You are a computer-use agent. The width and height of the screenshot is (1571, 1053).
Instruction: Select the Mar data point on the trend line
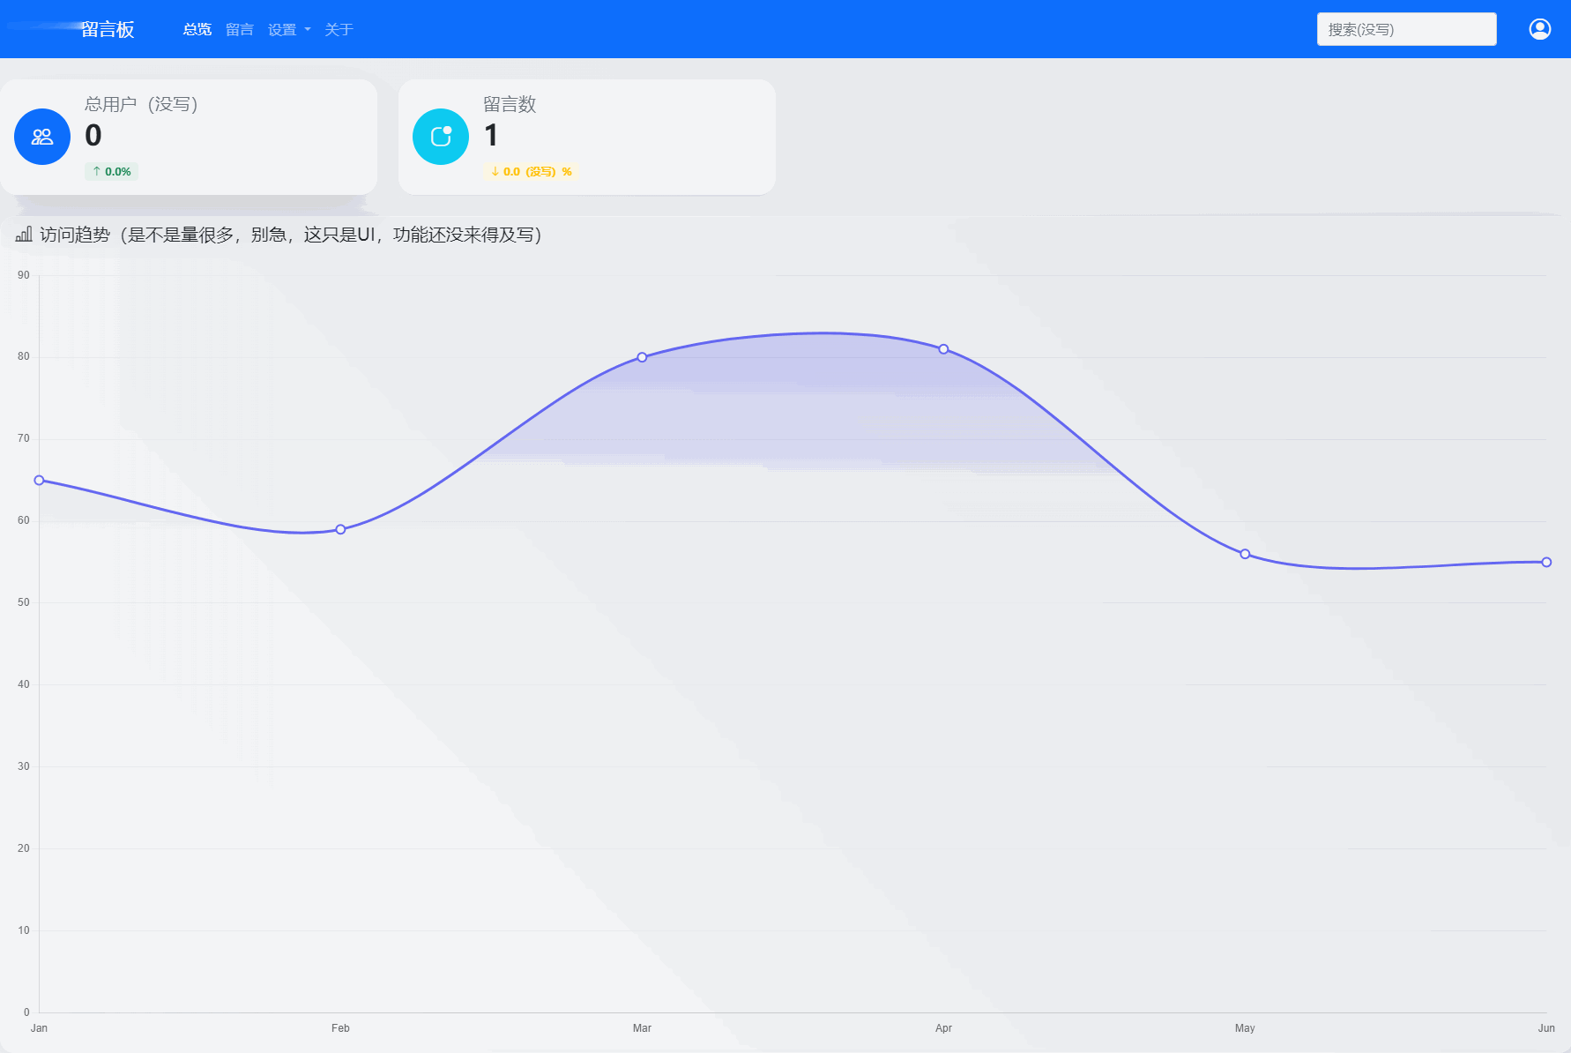(642, 357)
